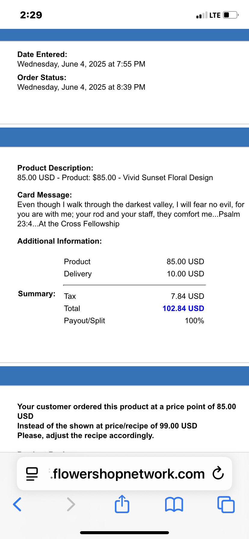Open the bookmarks book icon

pos(174,504)
